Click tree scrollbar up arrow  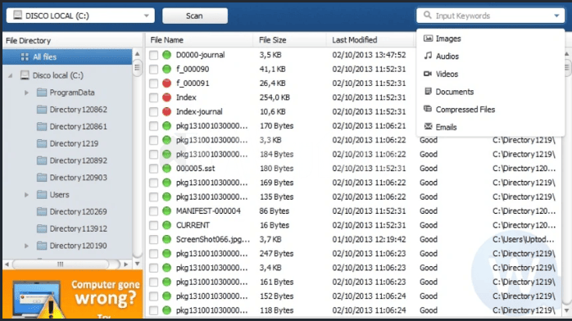click(x=137, y=54)
